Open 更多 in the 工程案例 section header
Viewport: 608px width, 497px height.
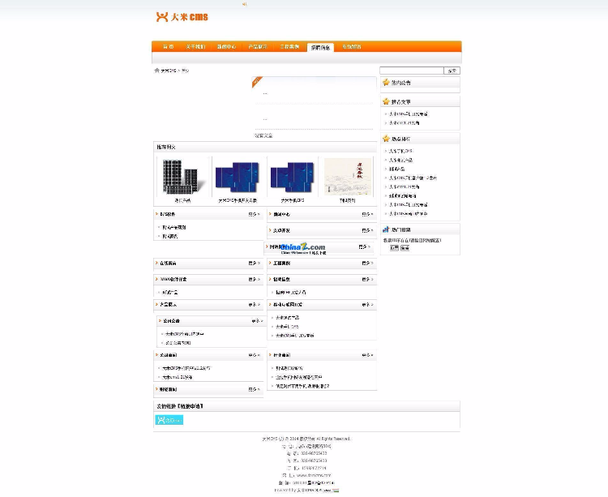(367, 263)
